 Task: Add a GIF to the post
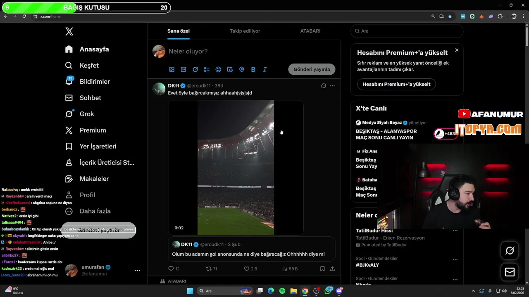(183, 69)
